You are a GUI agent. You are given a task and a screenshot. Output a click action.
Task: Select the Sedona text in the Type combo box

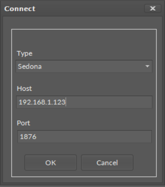click(30, 66)
